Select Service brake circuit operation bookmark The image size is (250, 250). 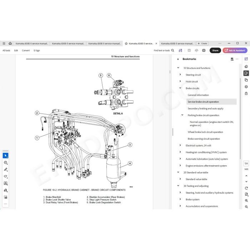pyautogui.click(x=211, y=102)
